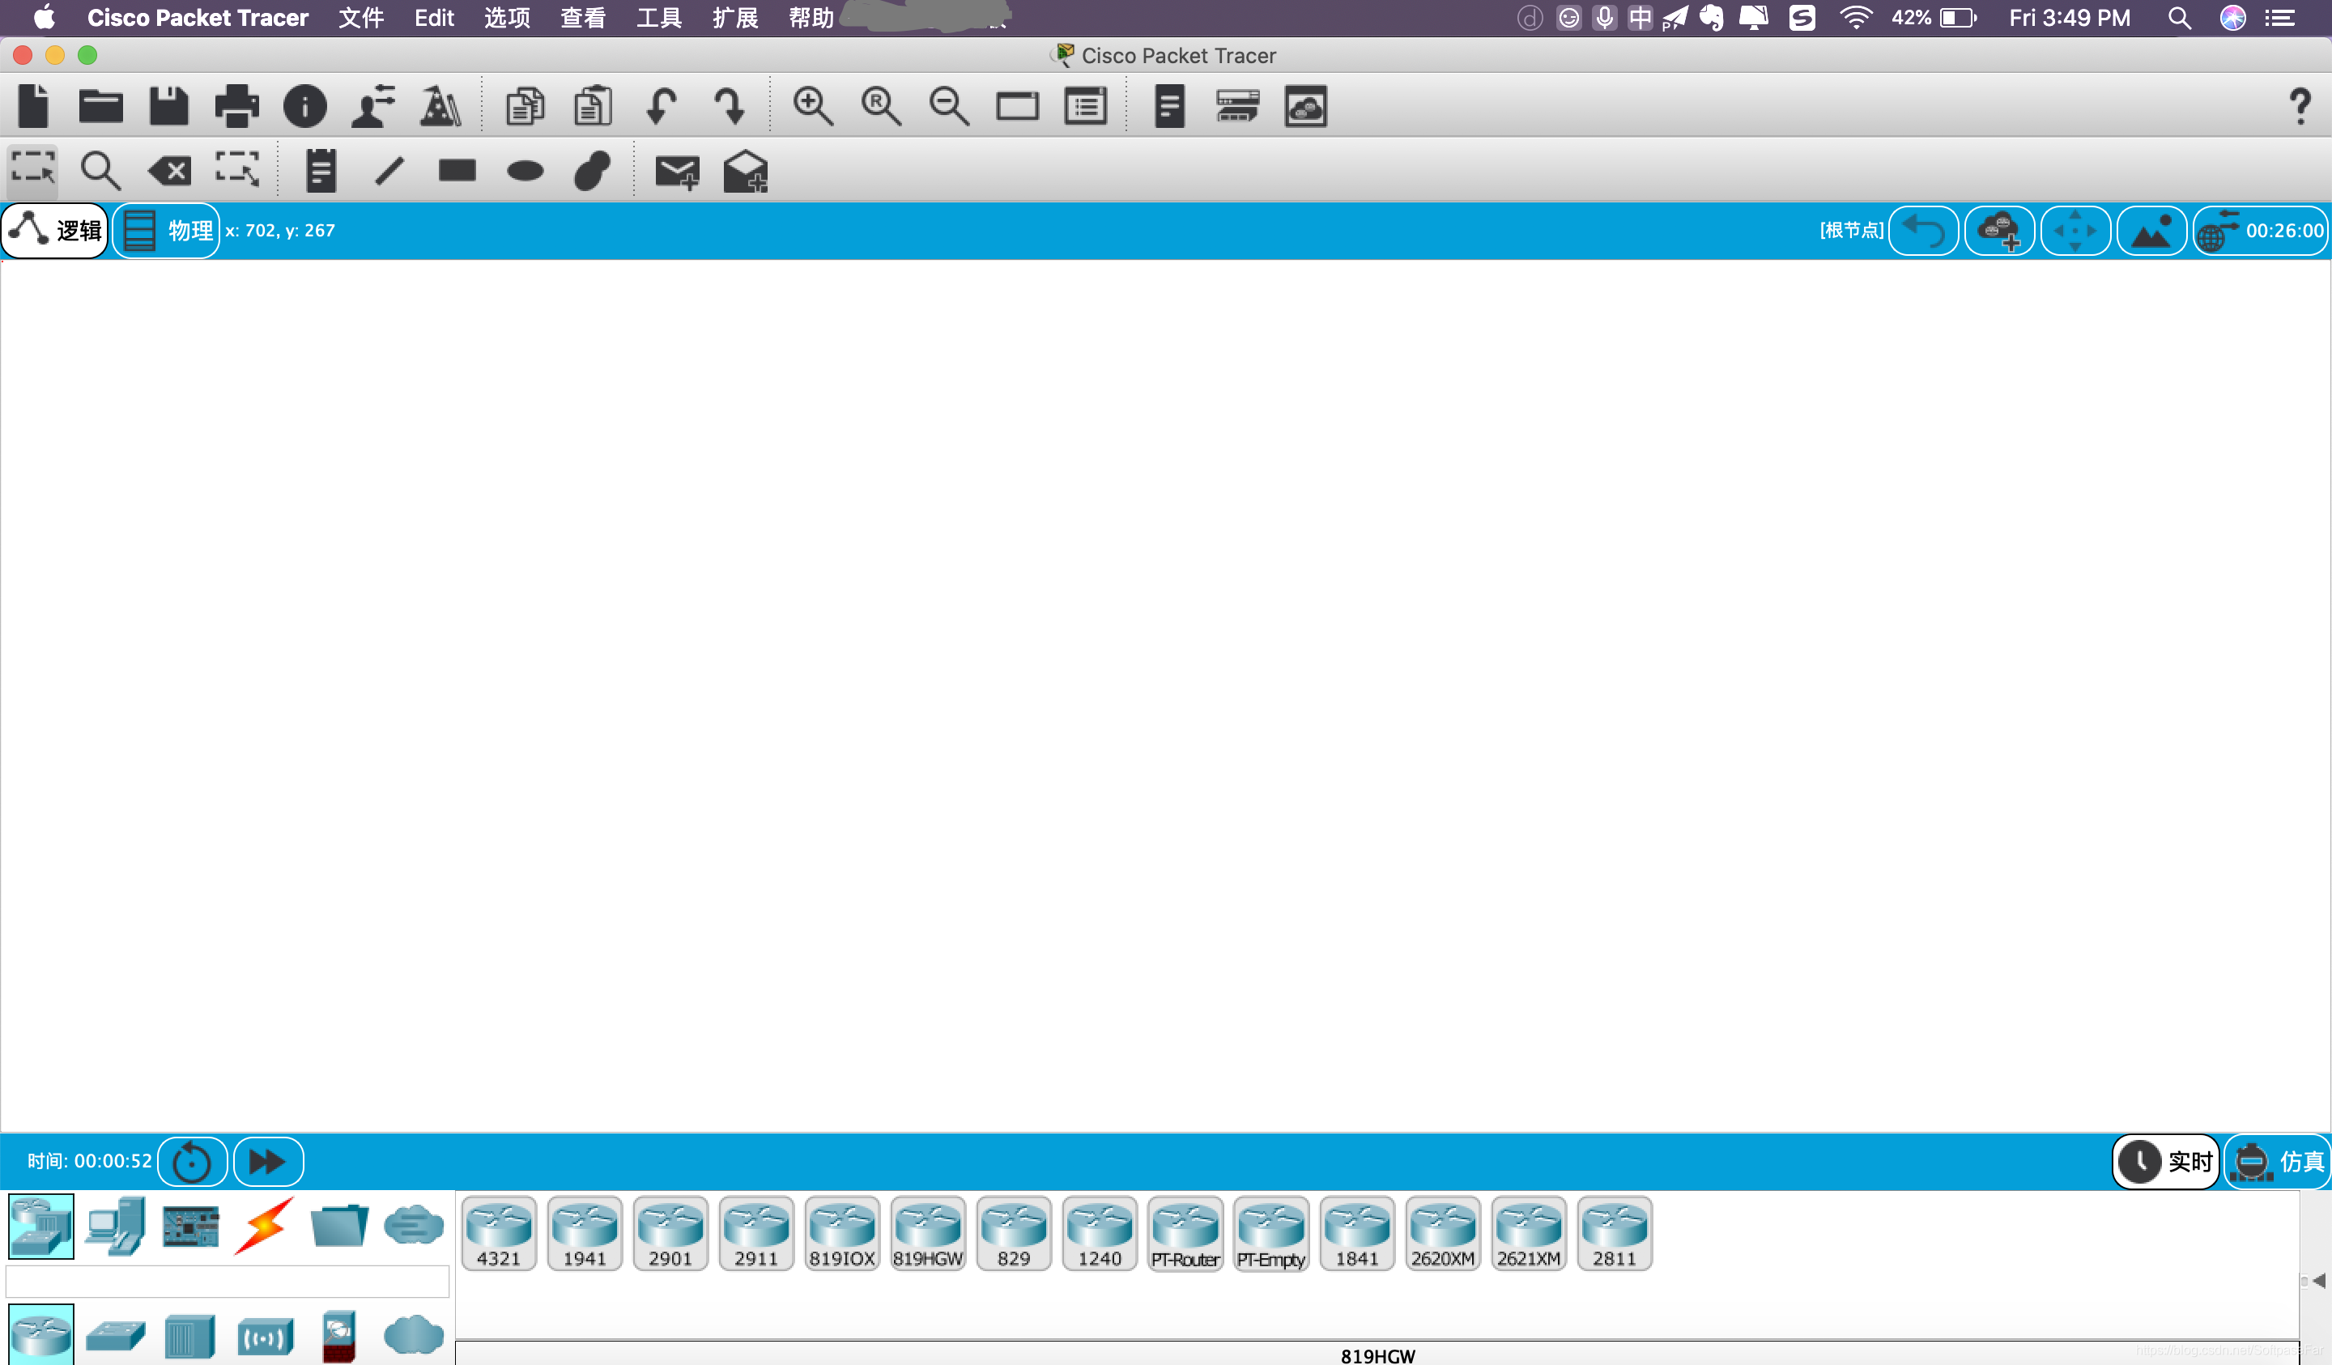Open the Help question mark
This screenshot has height=1365, width=2332.
[x=2299, y=105]
